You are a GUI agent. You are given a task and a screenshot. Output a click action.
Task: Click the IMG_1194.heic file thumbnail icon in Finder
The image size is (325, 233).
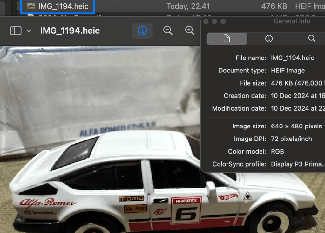pyautogui.click(x=31, y=6)
